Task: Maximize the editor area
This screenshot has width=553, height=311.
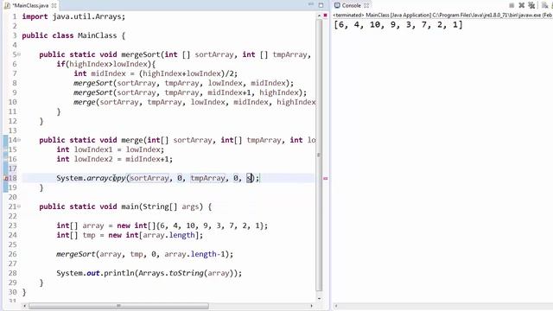Action: pyautogui.click(x=321, y=5)
